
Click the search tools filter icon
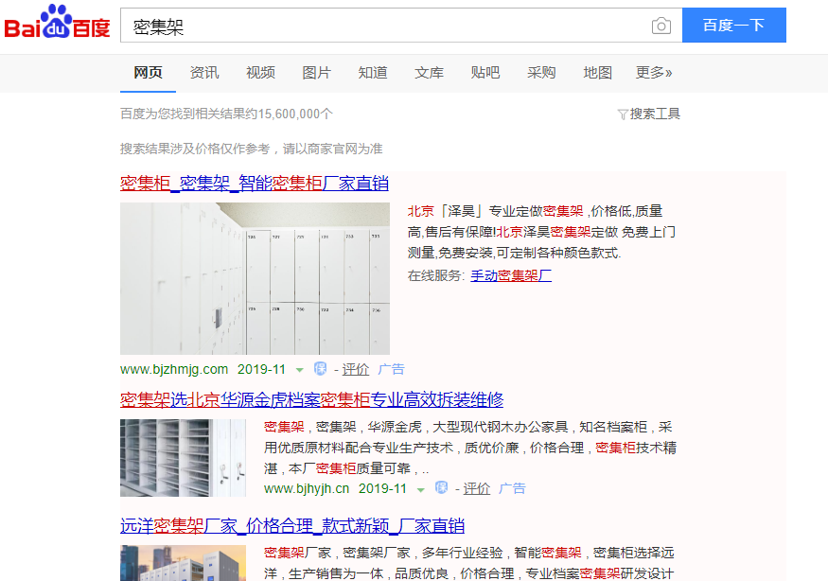[x=623, y=114]
